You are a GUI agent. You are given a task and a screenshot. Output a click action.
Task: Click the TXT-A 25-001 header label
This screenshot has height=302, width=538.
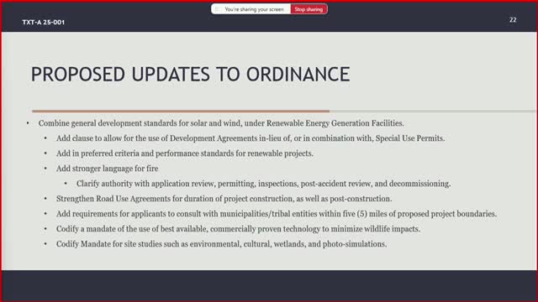[43, 23]
